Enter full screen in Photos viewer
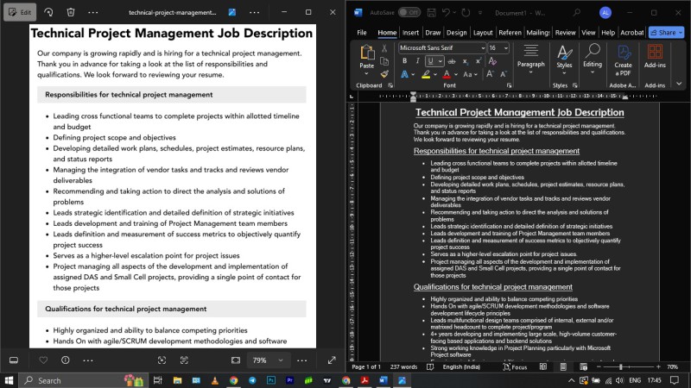Screen dimensions: 691x388 tap(332, 360)
